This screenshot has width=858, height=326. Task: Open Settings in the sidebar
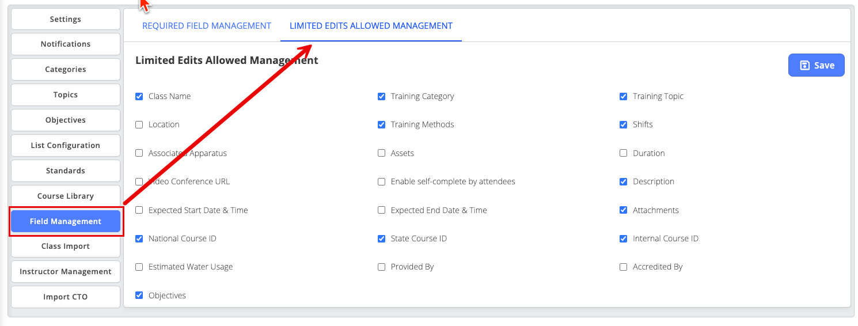pos(66,19)
